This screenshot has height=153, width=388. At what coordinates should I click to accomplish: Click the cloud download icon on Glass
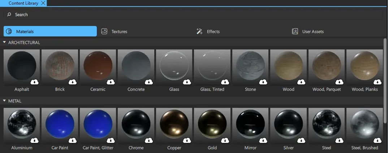187,82
